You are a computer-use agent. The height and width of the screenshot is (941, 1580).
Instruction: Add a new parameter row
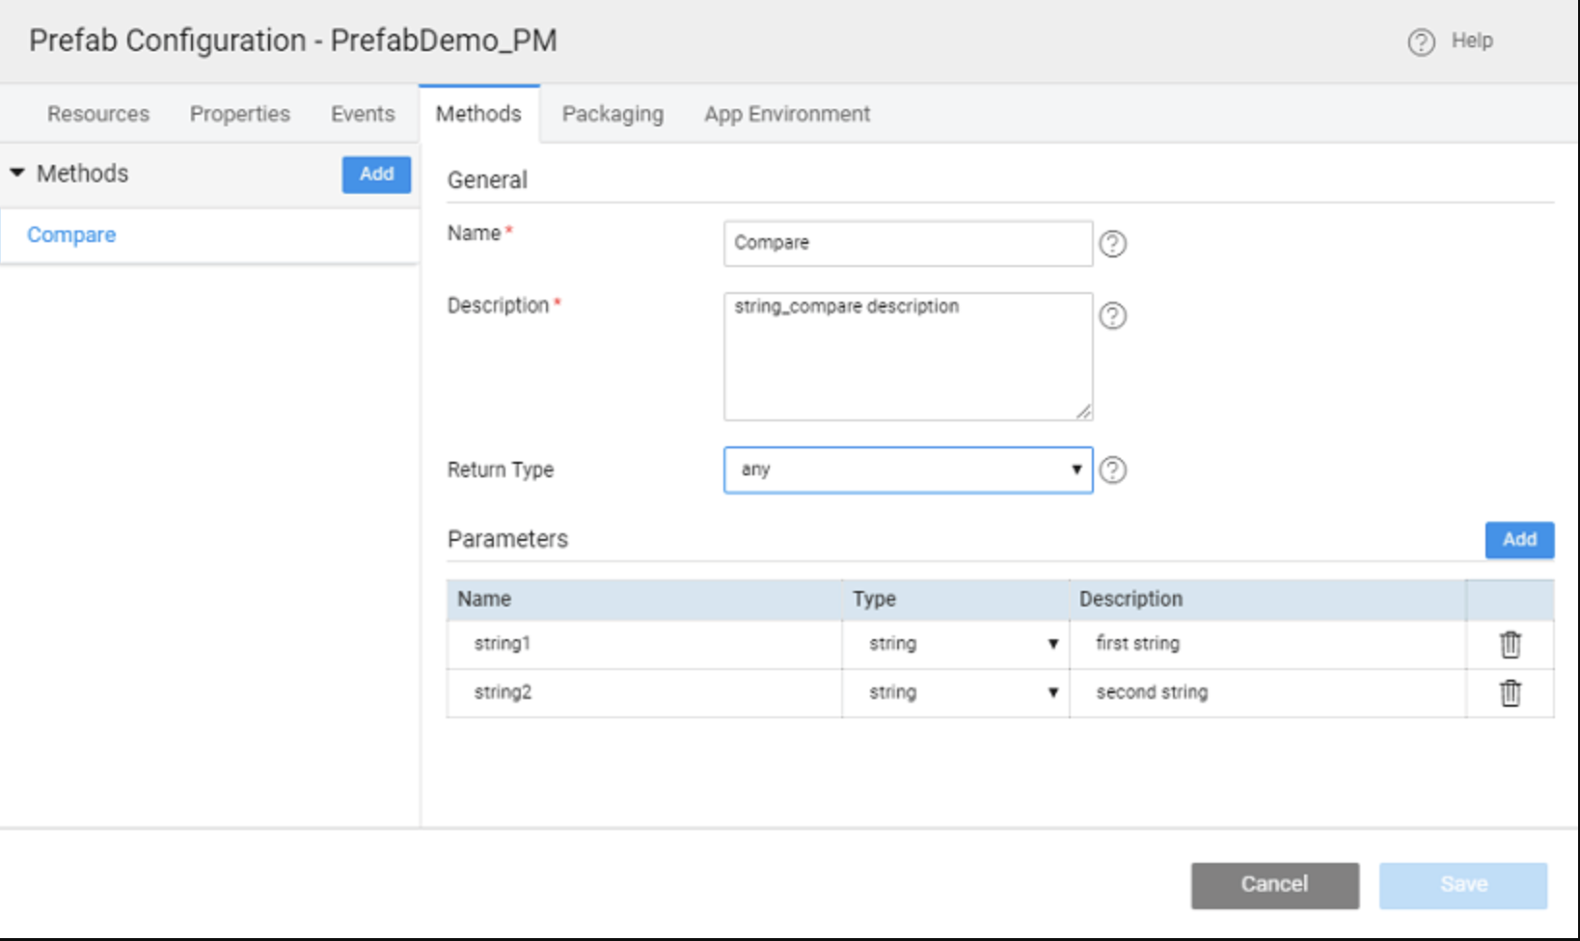click(1518, 540)
